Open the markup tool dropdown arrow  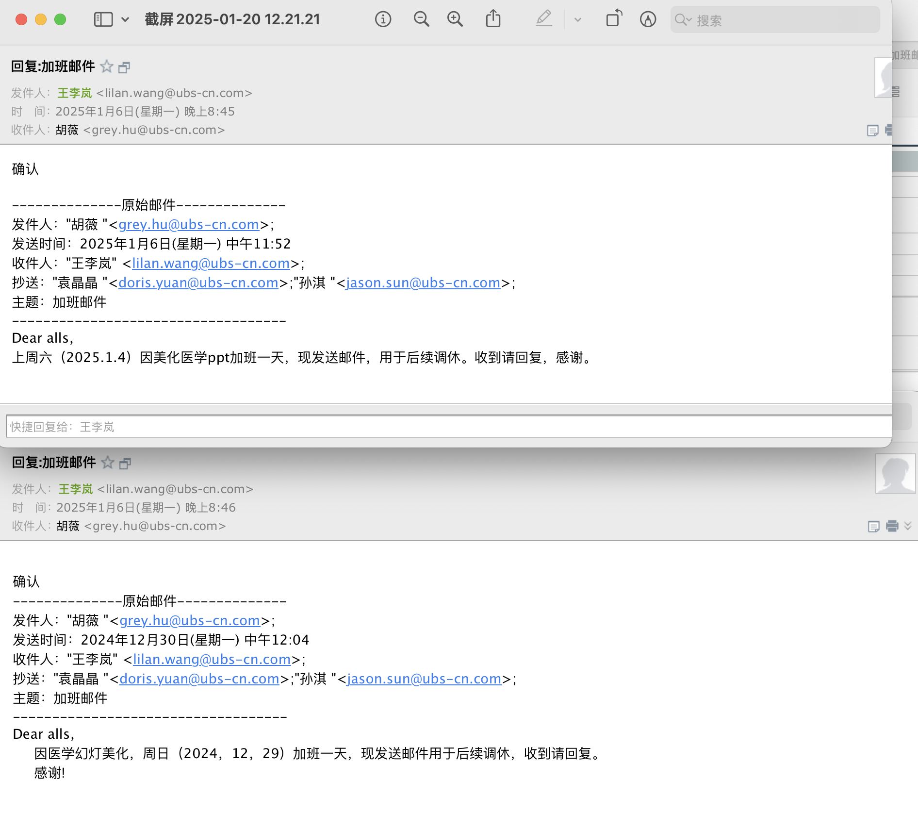click(577, 20)
